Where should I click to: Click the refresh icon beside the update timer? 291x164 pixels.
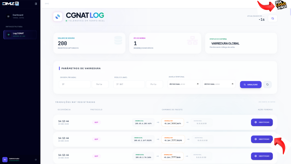coord(273,19)
